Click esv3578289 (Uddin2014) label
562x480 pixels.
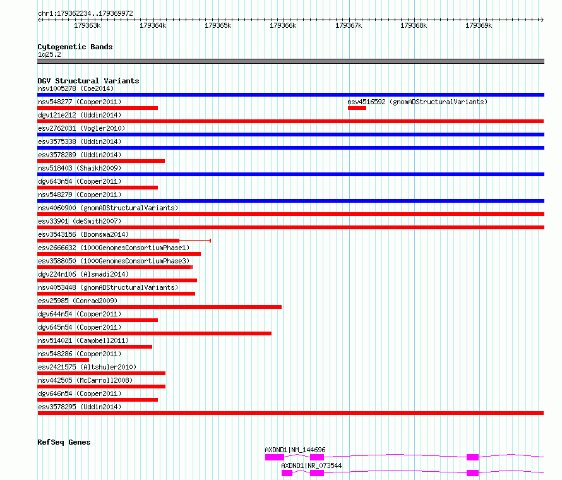point(80,155)
